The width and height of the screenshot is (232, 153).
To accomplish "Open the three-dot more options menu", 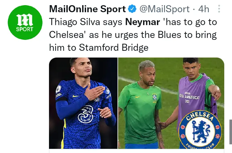I will pos(219,9).
